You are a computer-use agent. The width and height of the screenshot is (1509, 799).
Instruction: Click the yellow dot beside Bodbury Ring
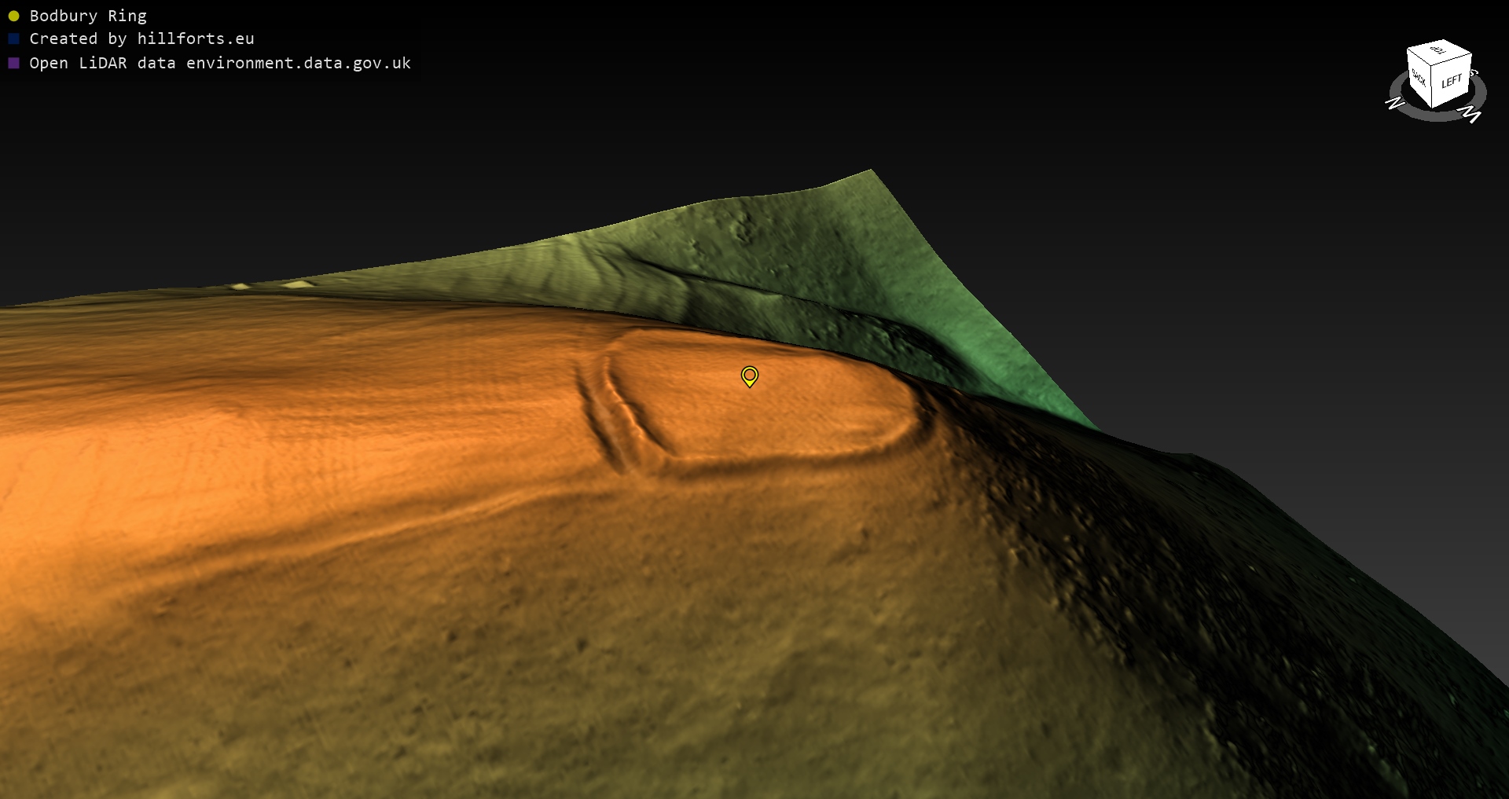coord(13,16)
